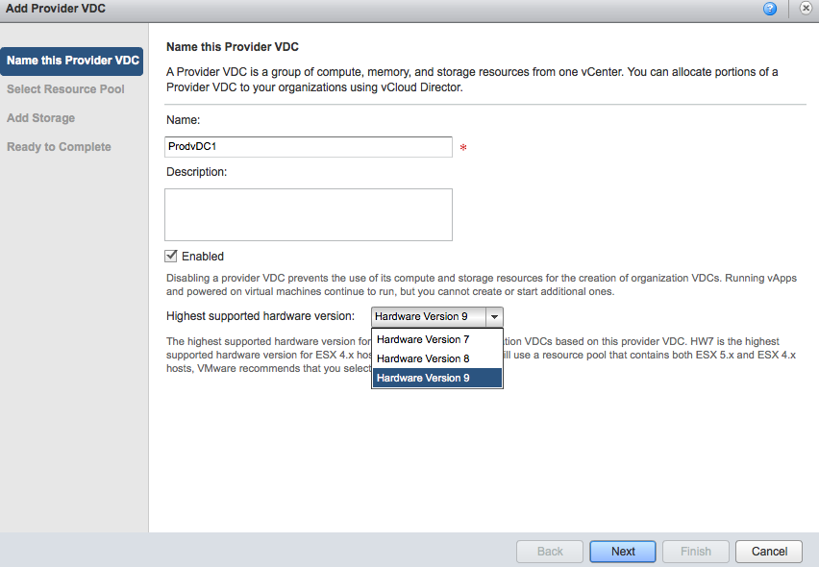
Task: Open the Select Resource Pool step
Action: point(65,89)
